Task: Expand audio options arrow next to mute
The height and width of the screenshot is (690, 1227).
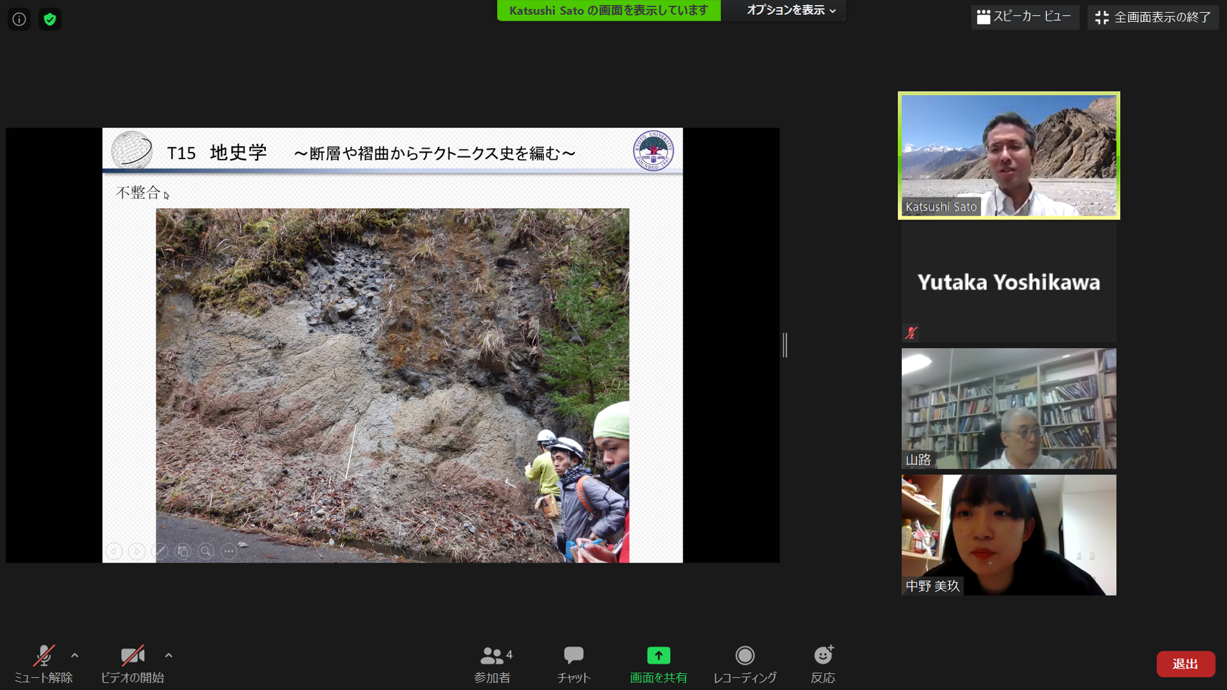Action: (x=75, y=656)
